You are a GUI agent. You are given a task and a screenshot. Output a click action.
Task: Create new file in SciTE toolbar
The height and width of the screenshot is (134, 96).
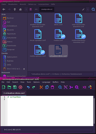click(x=4, y=87)
